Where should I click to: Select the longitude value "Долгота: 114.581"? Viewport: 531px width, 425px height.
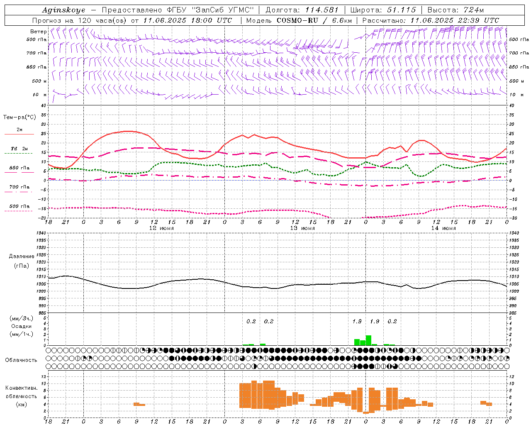tap(302, 10)
